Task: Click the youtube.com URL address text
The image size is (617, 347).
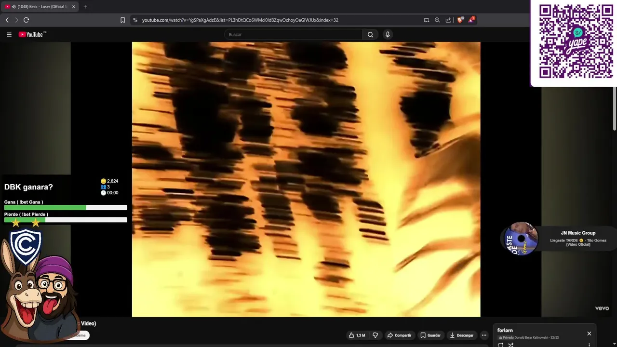Action: (x=240, y=20)
